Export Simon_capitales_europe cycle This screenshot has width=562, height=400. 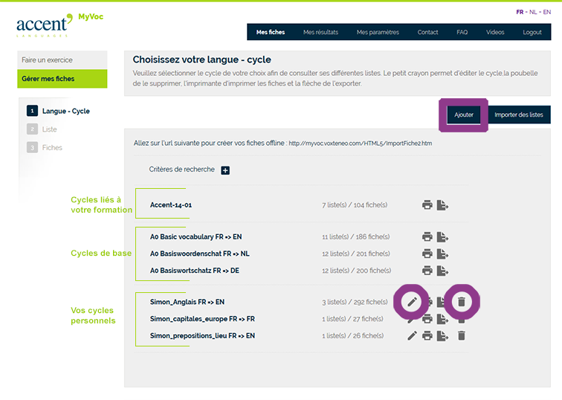click(442, 319)
